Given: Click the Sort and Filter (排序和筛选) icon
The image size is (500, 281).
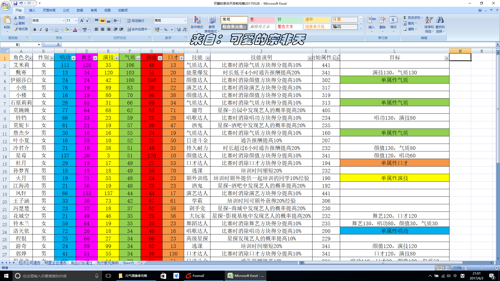Looking at the screenshot, I should coord(429,20).
